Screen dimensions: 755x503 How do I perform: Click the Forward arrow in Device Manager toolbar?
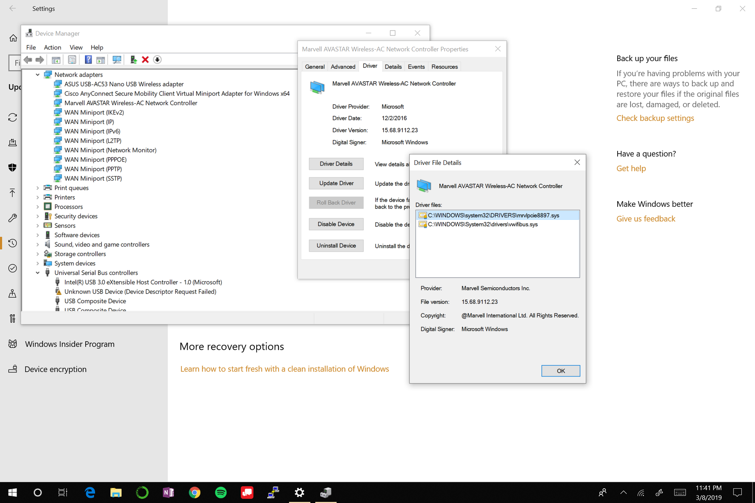[40, 60]
